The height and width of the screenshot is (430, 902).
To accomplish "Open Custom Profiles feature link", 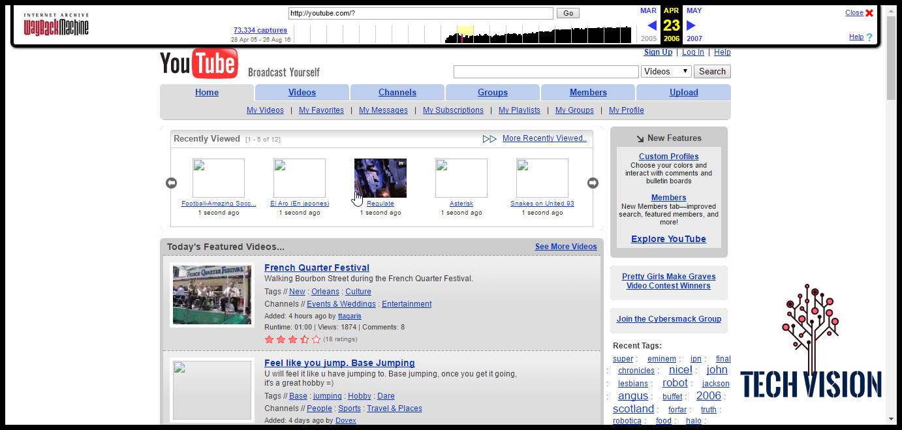I will point(668,157).
